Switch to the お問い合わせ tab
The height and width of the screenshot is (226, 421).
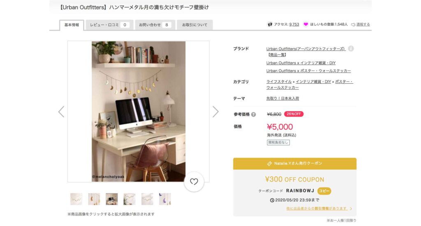click(155, 25)
